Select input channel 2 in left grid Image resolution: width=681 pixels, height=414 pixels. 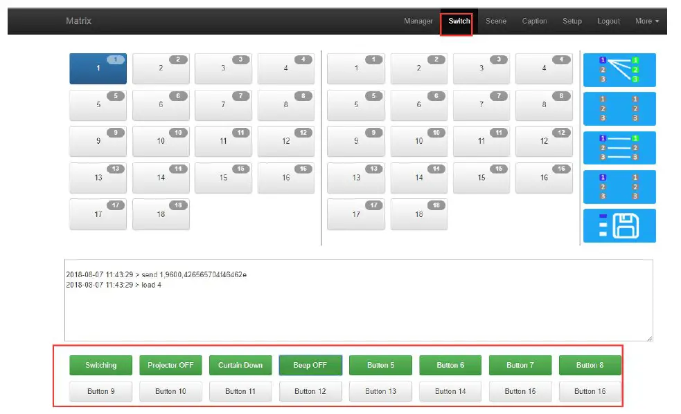pyautogui.click(x=161, y=68)
